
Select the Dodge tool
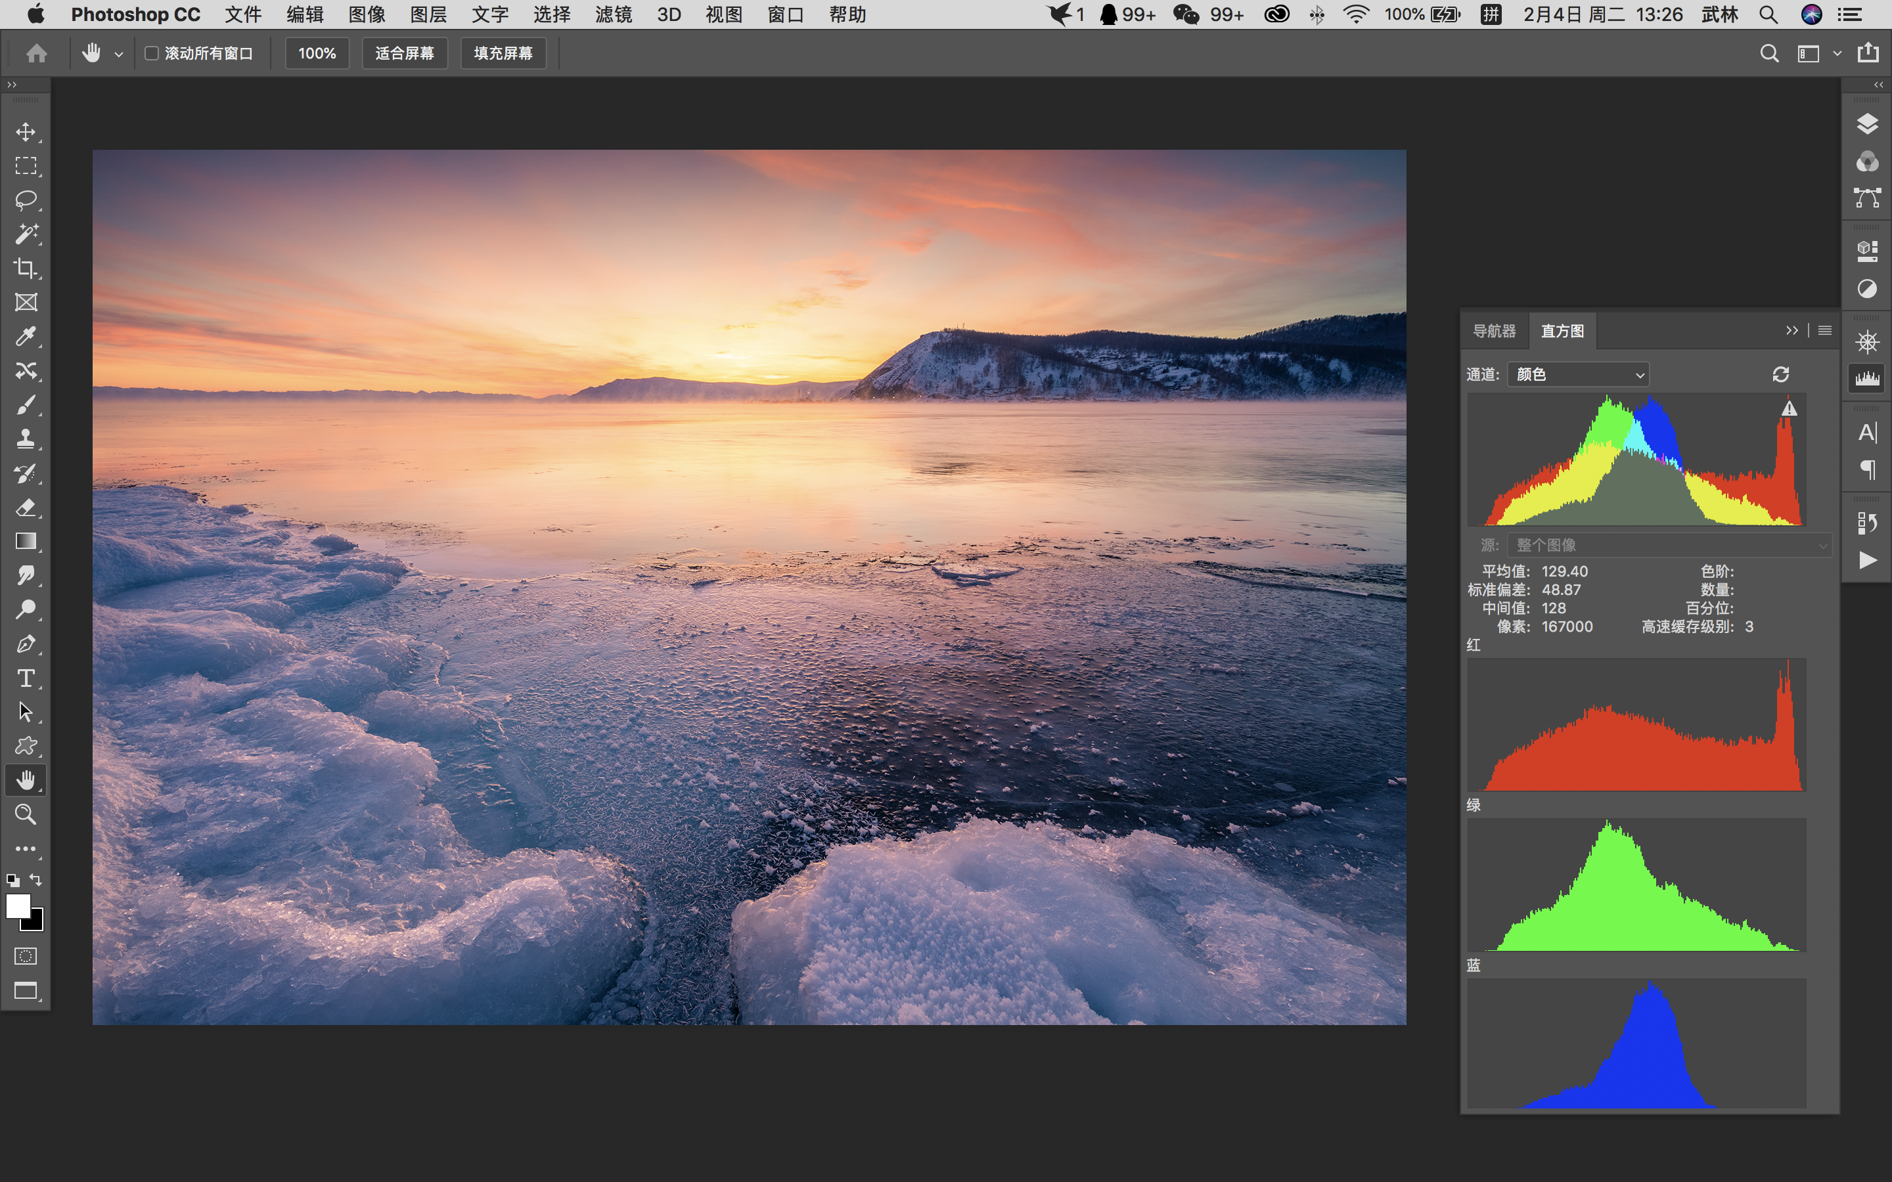coord(26,610)
